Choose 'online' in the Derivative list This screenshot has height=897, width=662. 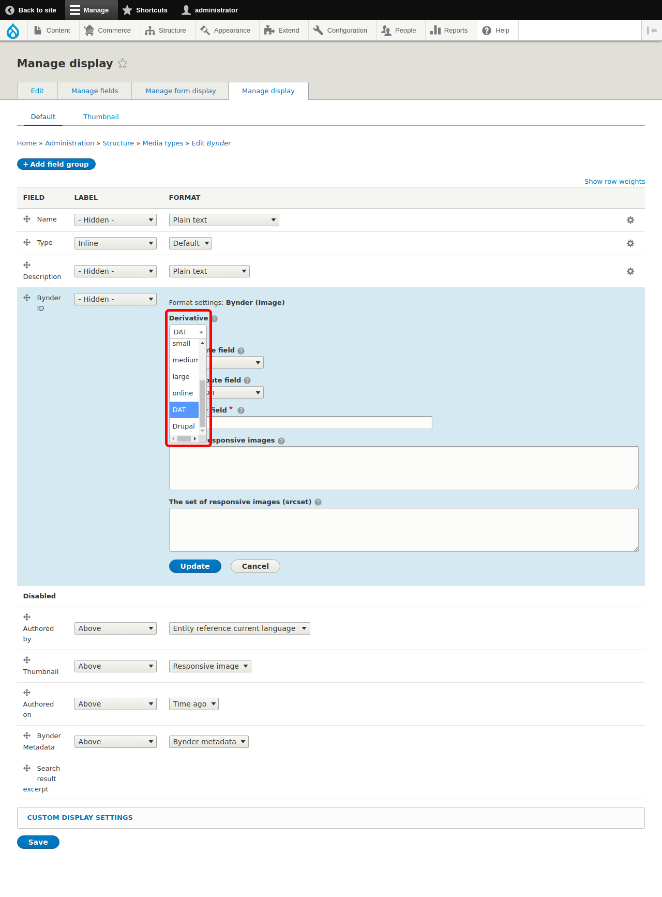click(x=184, y=393)
